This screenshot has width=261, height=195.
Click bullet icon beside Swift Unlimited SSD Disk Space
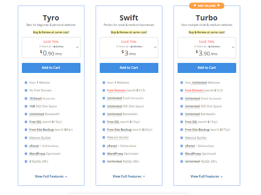tap(104, 106)
